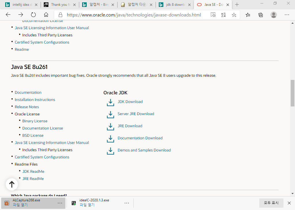This screenshot has width=295, height=210.
Task: Open the JDK ReadMe link
Action: pyautogui.click(x=33, y=171)
